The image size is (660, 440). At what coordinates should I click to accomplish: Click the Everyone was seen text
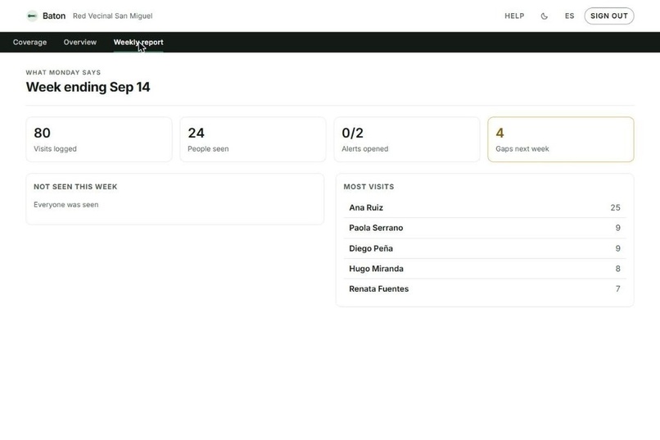pos(66,205)
